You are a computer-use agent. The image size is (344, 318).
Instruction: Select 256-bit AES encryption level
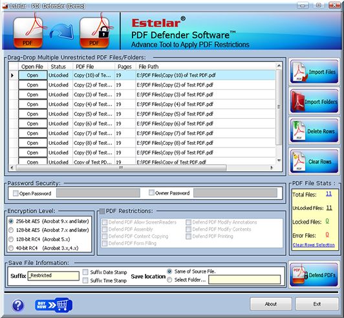tap(11, 221)
